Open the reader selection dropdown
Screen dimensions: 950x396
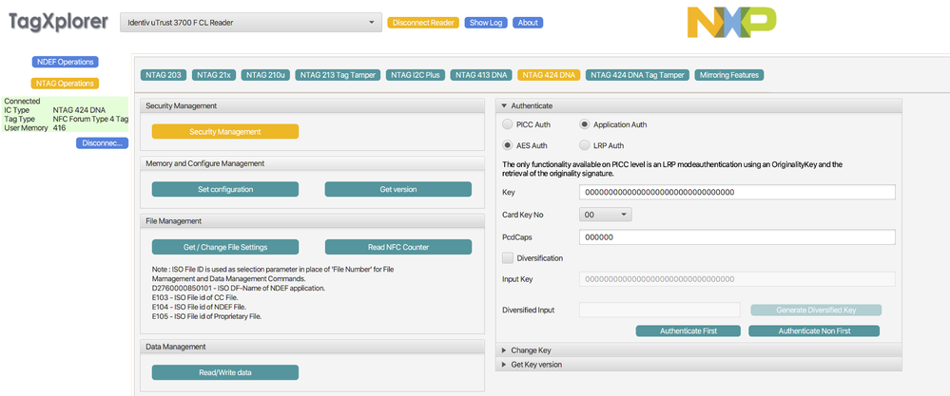click(x=251, y=23)
